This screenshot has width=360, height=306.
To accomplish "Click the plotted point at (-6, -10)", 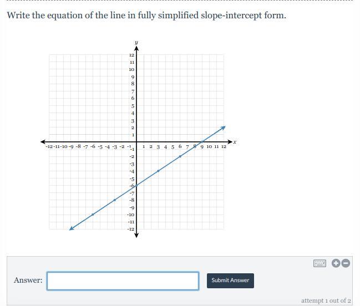I will pyautogui.click(x=93, y=214).
